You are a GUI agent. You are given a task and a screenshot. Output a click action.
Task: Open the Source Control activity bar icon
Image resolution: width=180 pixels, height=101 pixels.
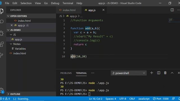1,55
